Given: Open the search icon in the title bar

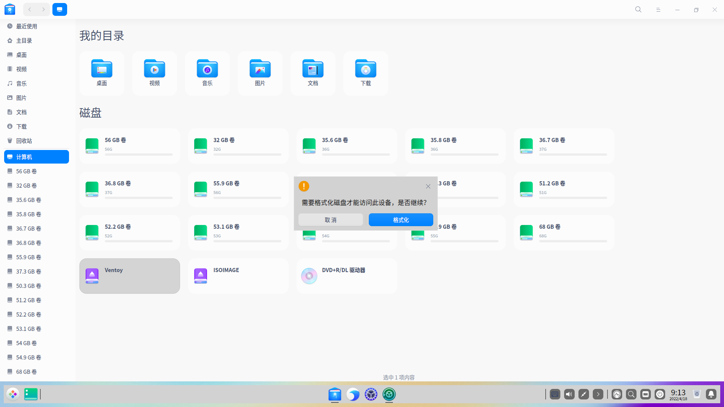Looking at the screenshot, I should pyautogui.click(x=638, y=9).
